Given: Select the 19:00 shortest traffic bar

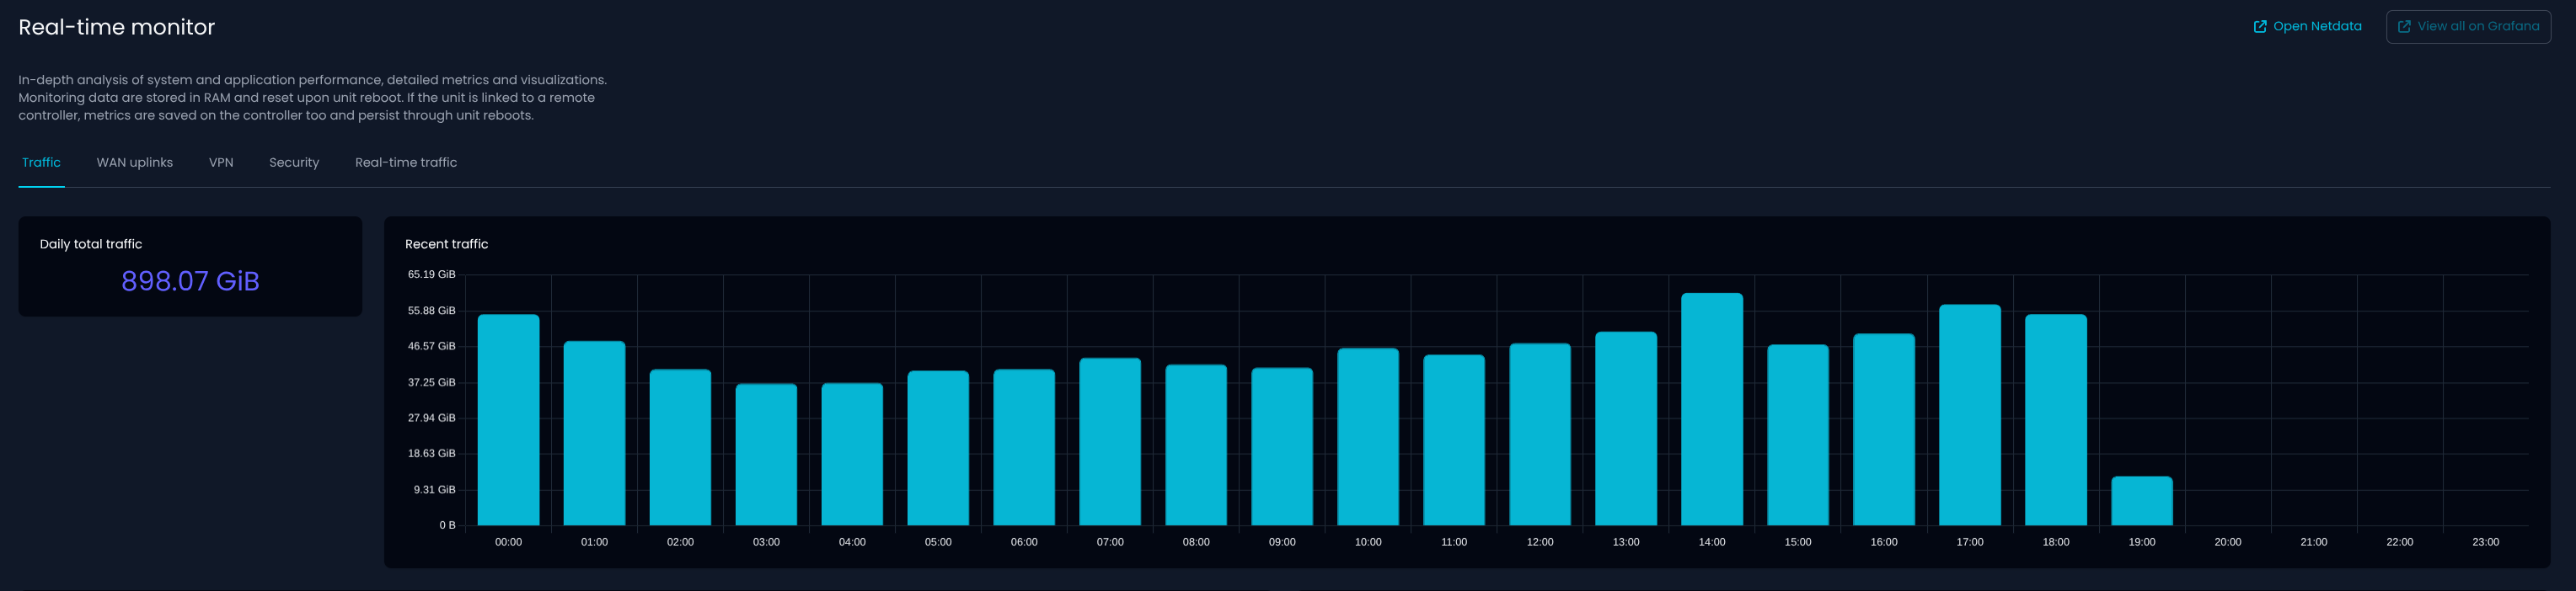Looking at the screenshot, I should click(2141, 501).
